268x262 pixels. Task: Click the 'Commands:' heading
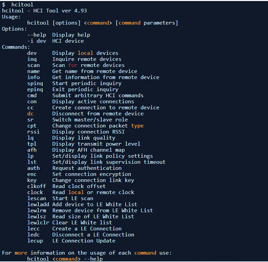16,47
